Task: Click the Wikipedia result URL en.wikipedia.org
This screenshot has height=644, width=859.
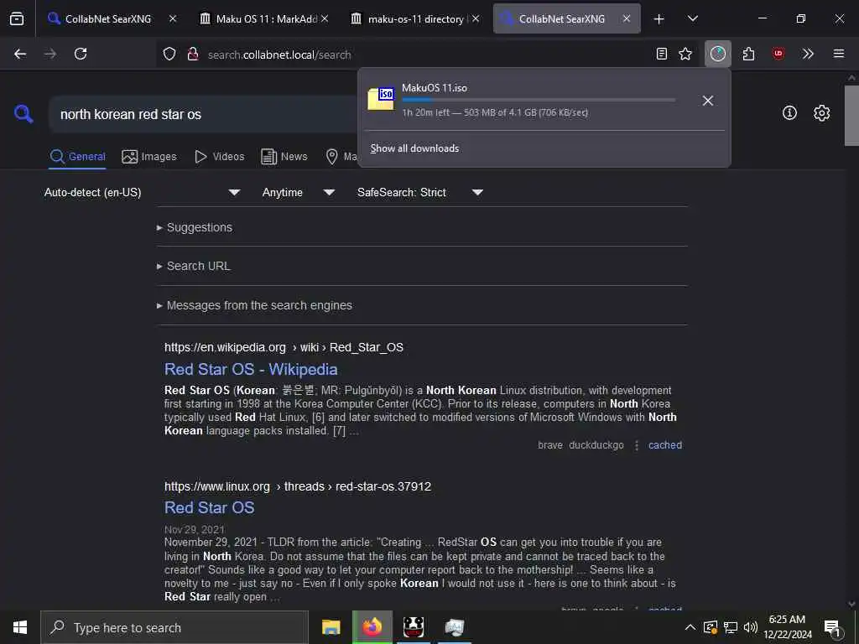Action: 225,348
